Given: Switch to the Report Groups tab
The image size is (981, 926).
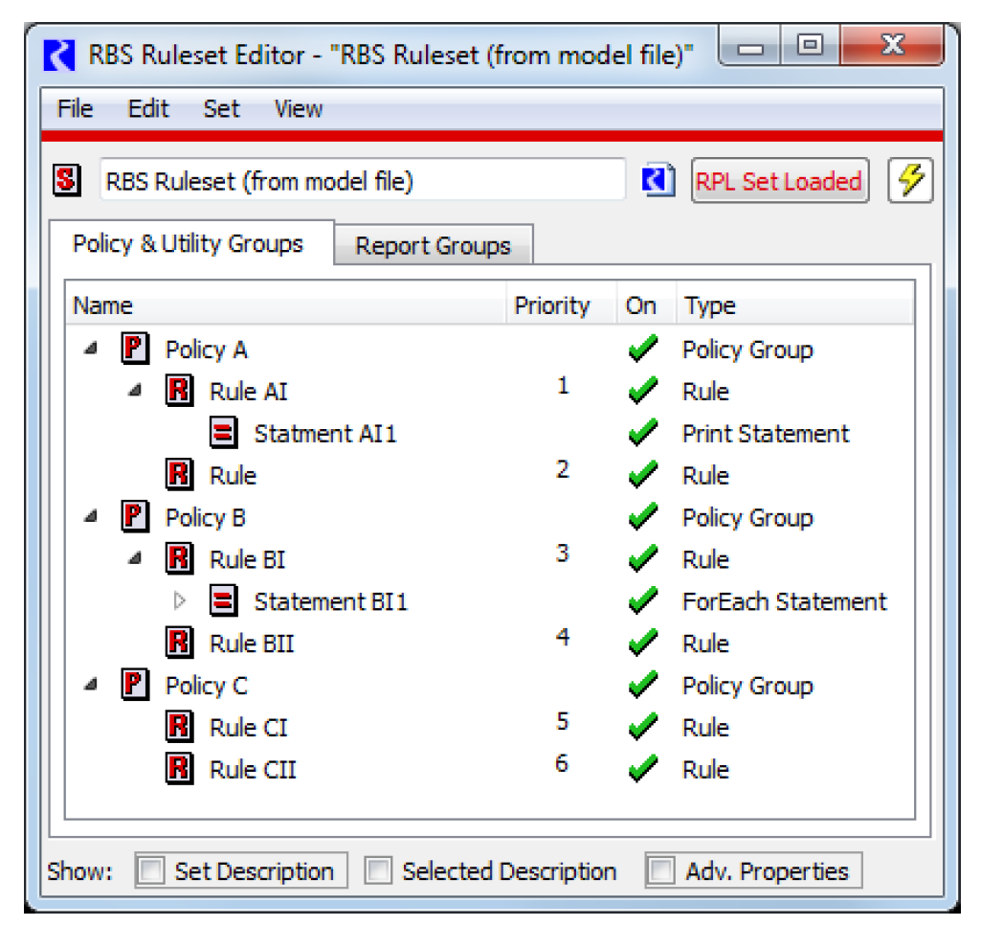Looking at the screenshot, I should [433, 246].
